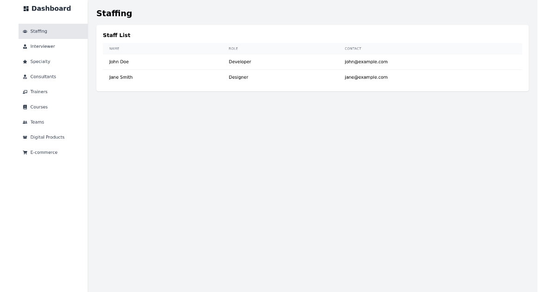Click jane@example.com contact link

[366, 77]
